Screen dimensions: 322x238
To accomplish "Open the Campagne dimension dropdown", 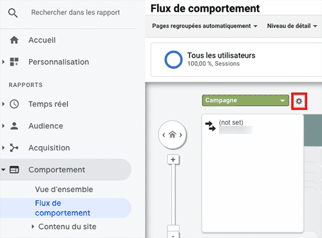I will pos(245,100).
